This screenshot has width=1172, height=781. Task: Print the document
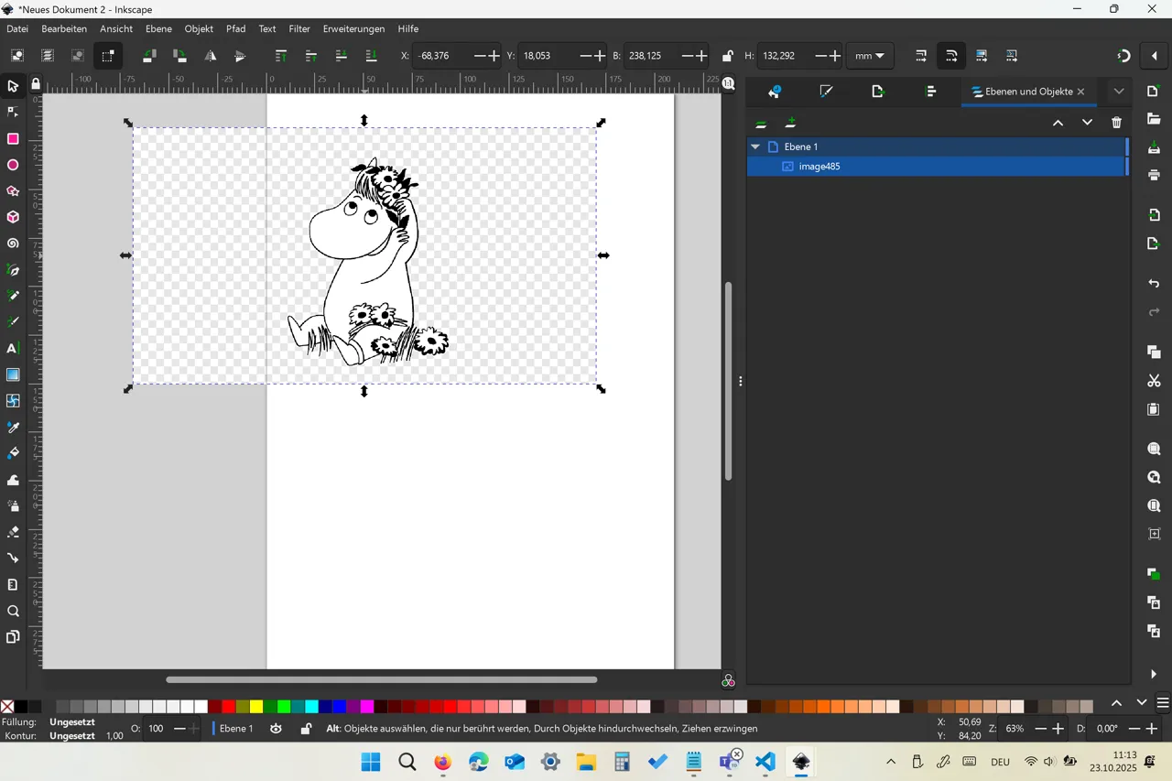(1154, 175)
